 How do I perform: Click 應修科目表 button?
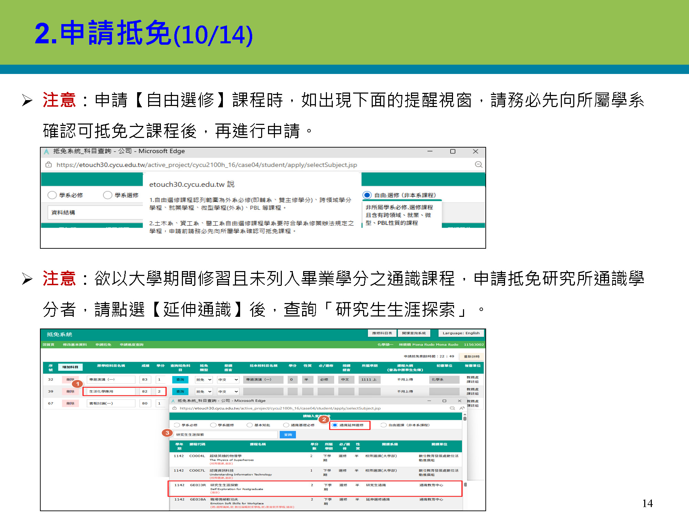click(382, 333)
